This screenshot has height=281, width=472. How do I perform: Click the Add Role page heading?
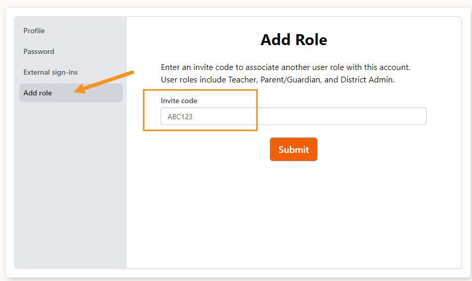coord(294,39)
